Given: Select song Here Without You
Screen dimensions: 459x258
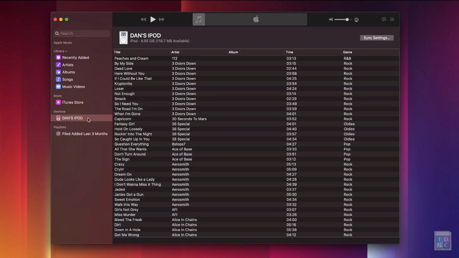Looking at the screenshot, I should click(129, 74).
